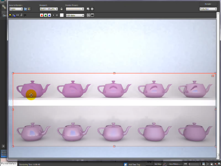This screenshot has height=166, width=221.
Task: Click the Orbit viewport icon
Action: (x=215, y=164)
